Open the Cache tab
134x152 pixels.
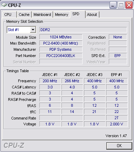24,15
